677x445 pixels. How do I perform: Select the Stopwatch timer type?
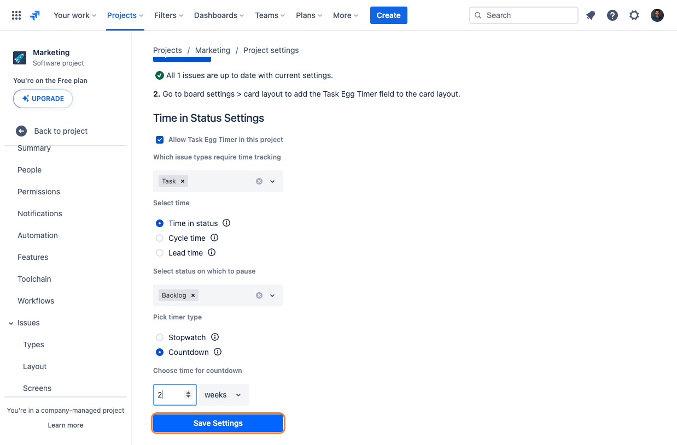(x=160, y=337)
